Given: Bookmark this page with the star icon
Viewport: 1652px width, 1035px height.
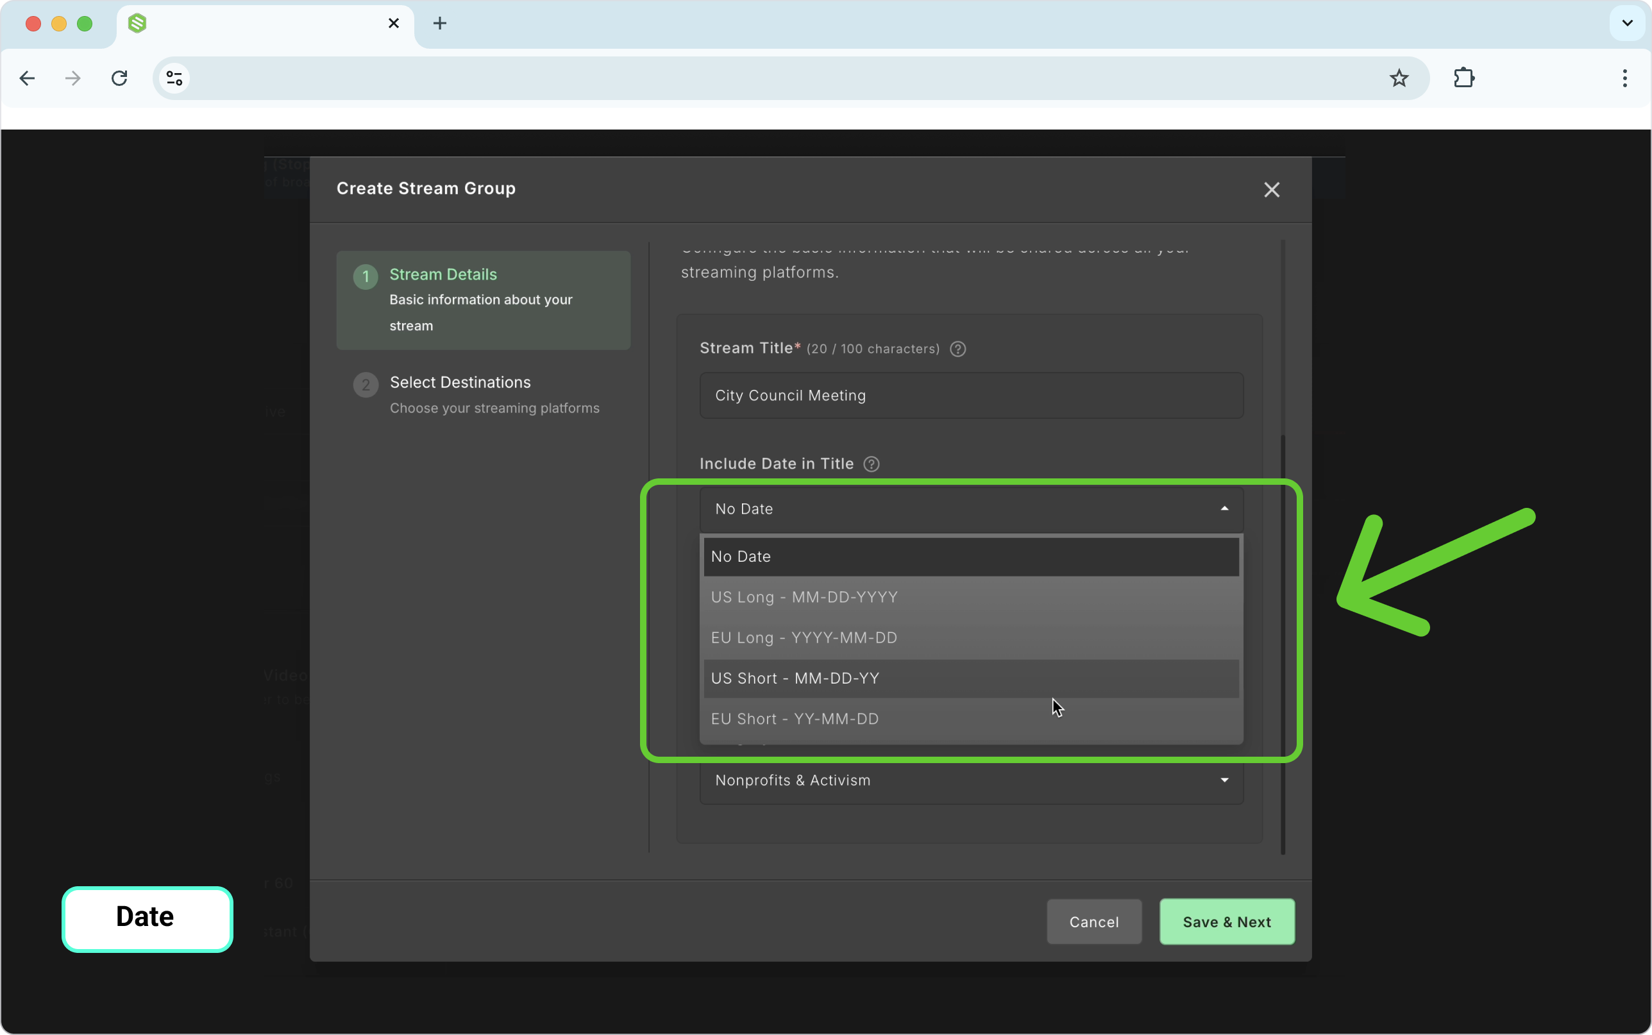Looking at the screenshot, I should [x=1399, y=78].
